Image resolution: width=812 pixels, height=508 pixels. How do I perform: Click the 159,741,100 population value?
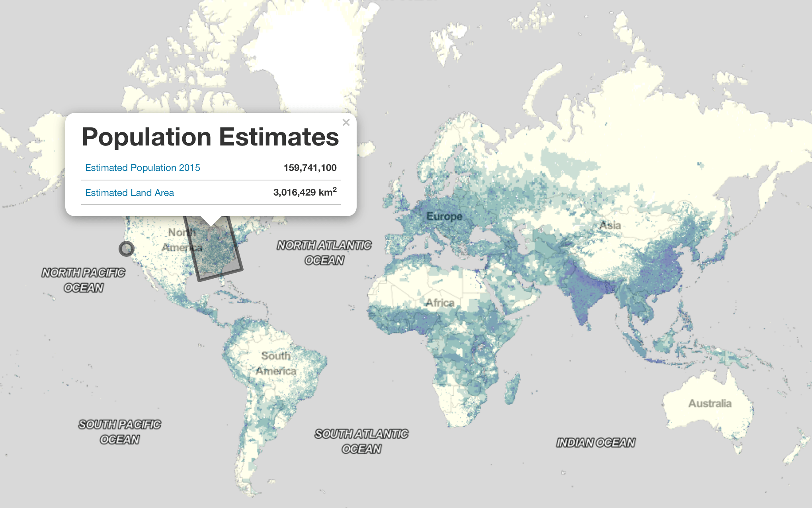click(310, 168)
